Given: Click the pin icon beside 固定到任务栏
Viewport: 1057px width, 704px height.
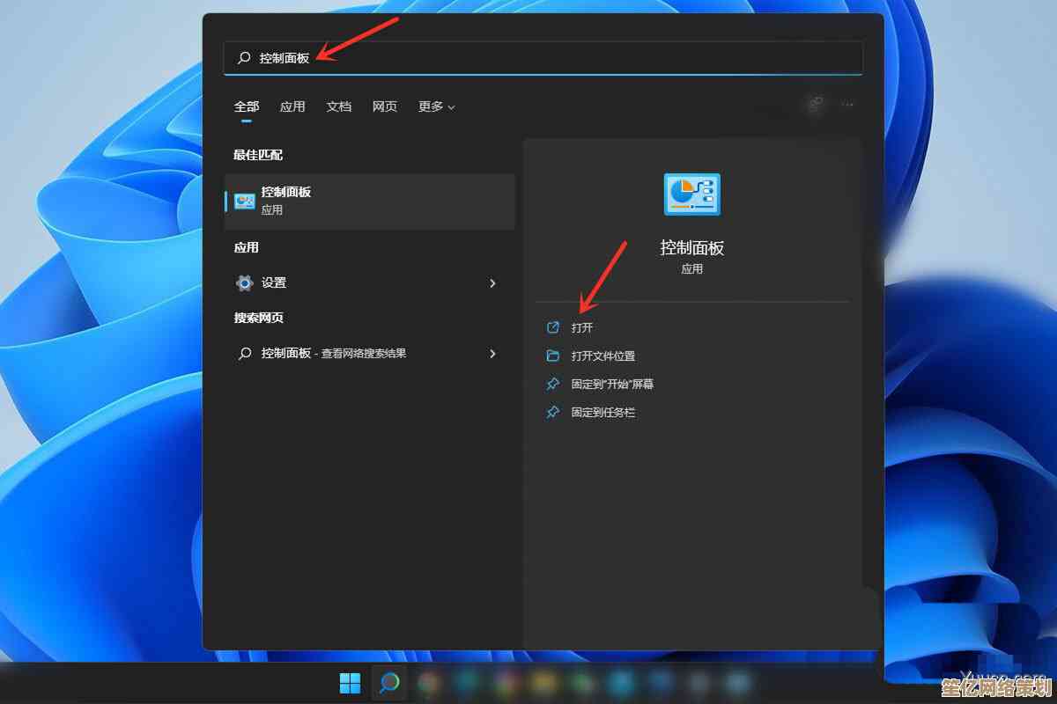Looking at the screenshot, I should (x=553, y=412).
